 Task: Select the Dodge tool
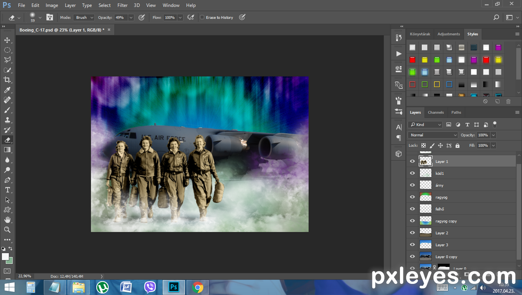point(7,170)
